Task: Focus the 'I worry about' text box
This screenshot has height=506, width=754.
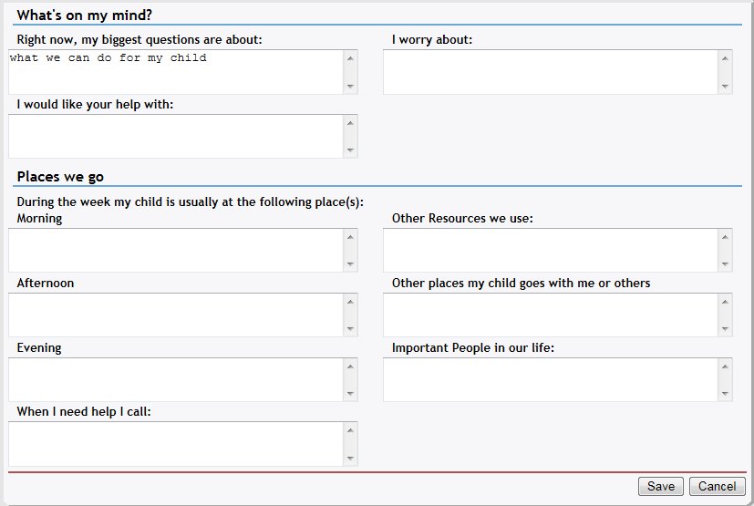Action: (550, 72)
